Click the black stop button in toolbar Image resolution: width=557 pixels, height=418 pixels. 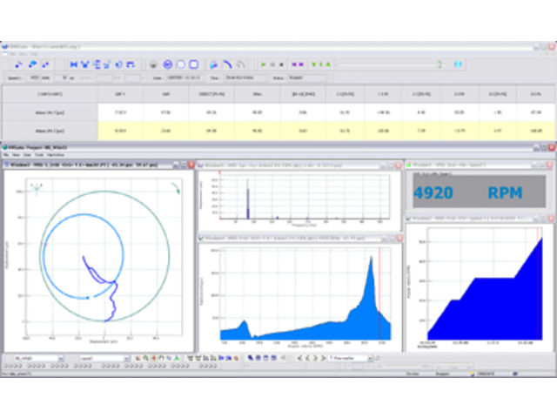(x=280, y=64)
